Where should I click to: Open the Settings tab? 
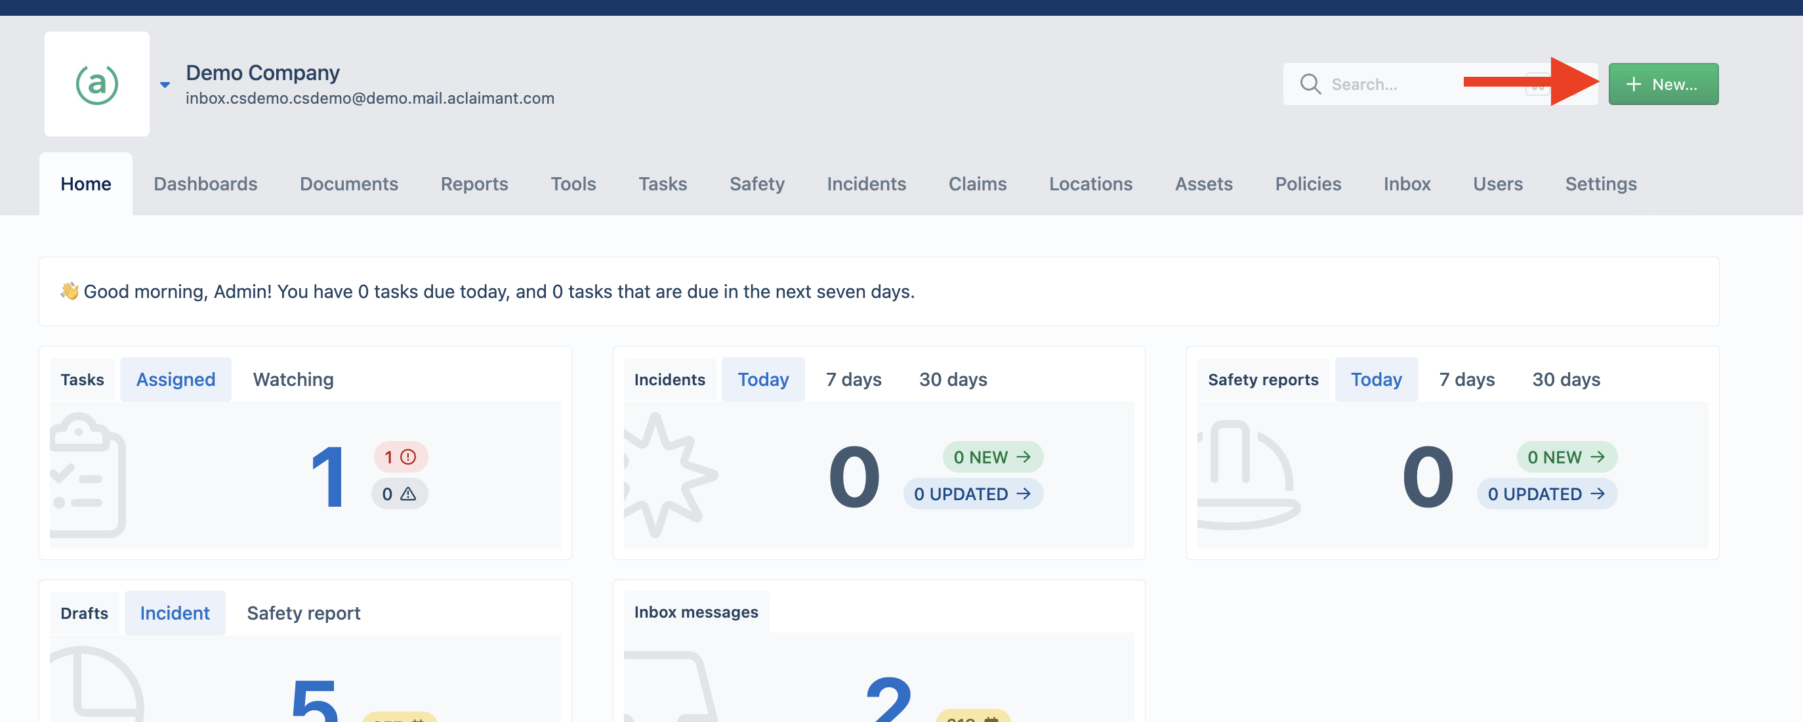click(1601, 184)
